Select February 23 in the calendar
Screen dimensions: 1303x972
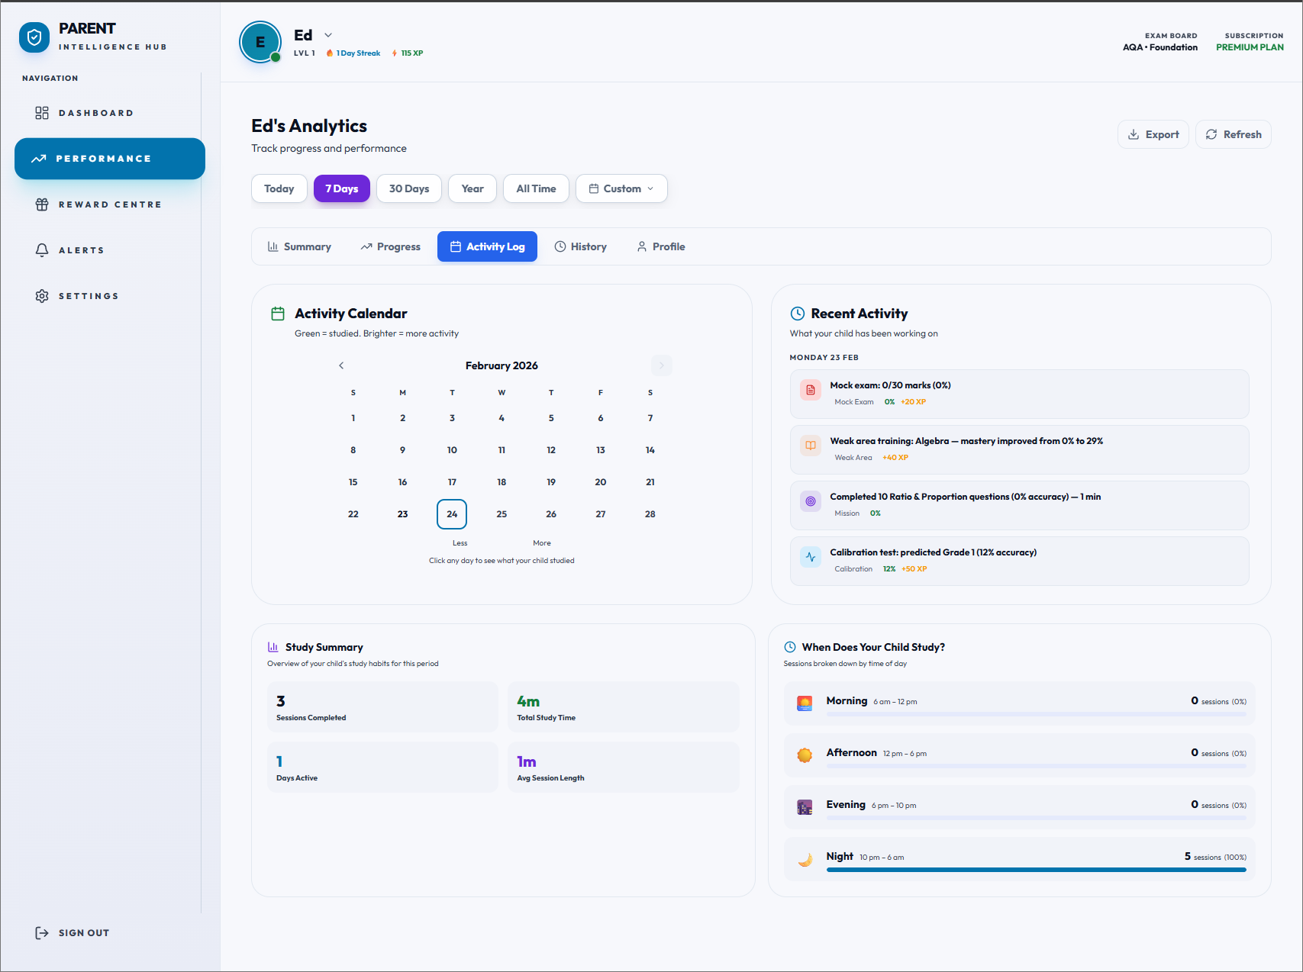402,514
